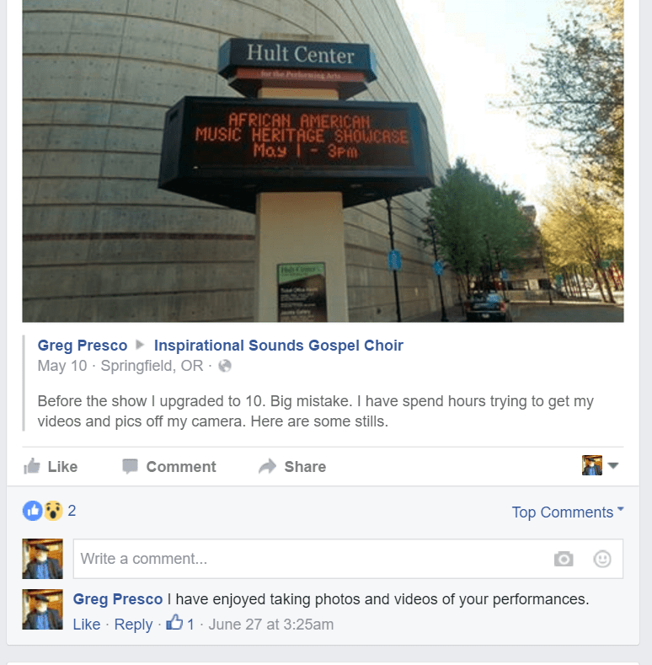Click the Like link under Greg's comment
The image size is (652, 665).
click(87, 625)
